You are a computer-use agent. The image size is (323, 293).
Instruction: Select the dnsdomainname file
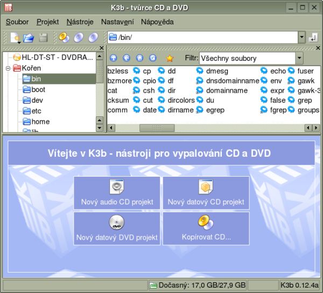227,81
